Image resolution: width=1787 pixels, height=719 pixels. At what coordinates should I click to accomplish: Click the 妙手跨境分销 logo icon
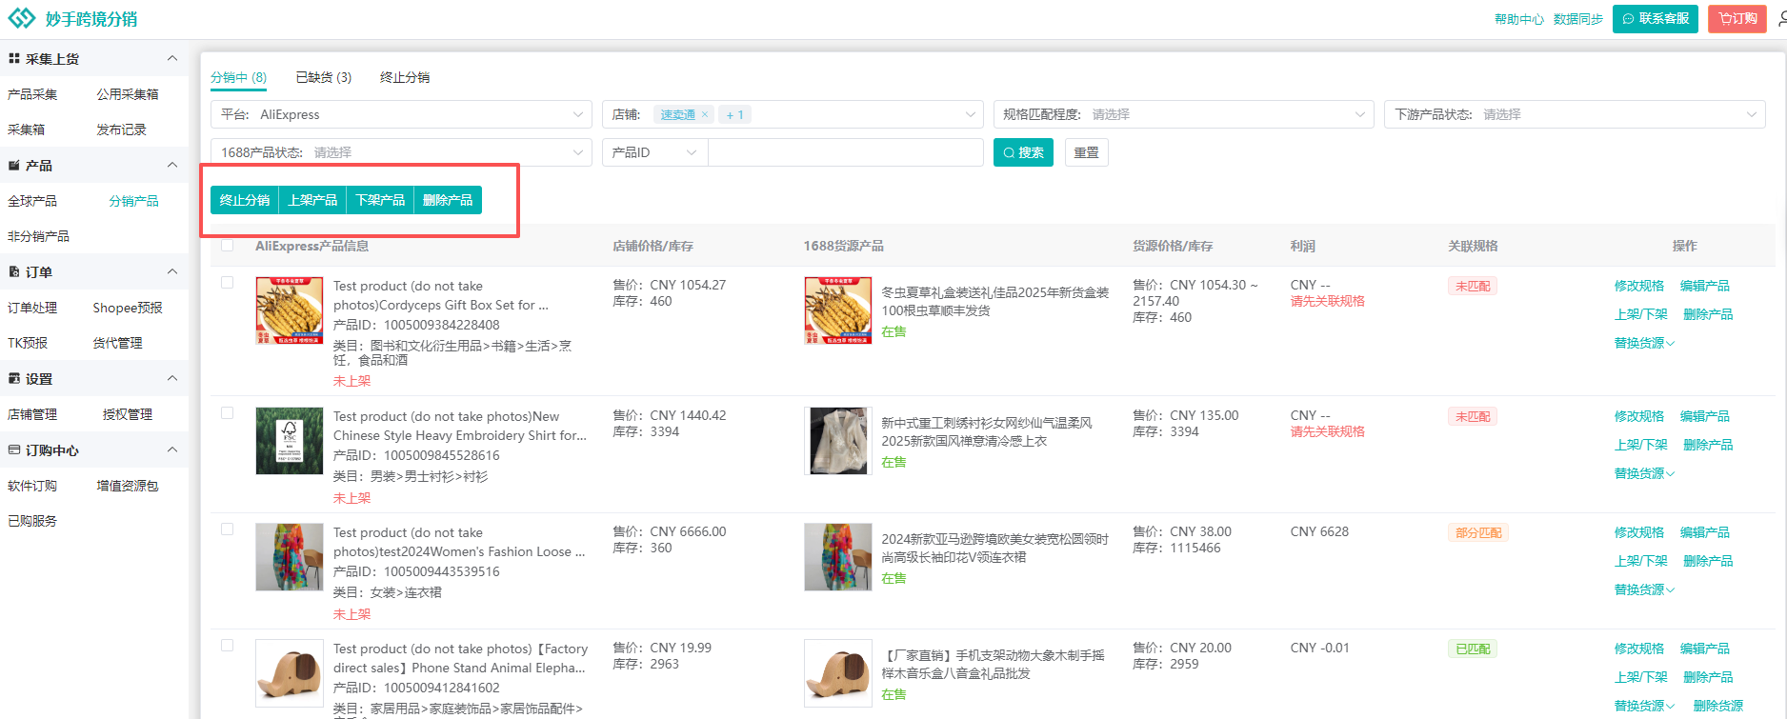point(22,19)
